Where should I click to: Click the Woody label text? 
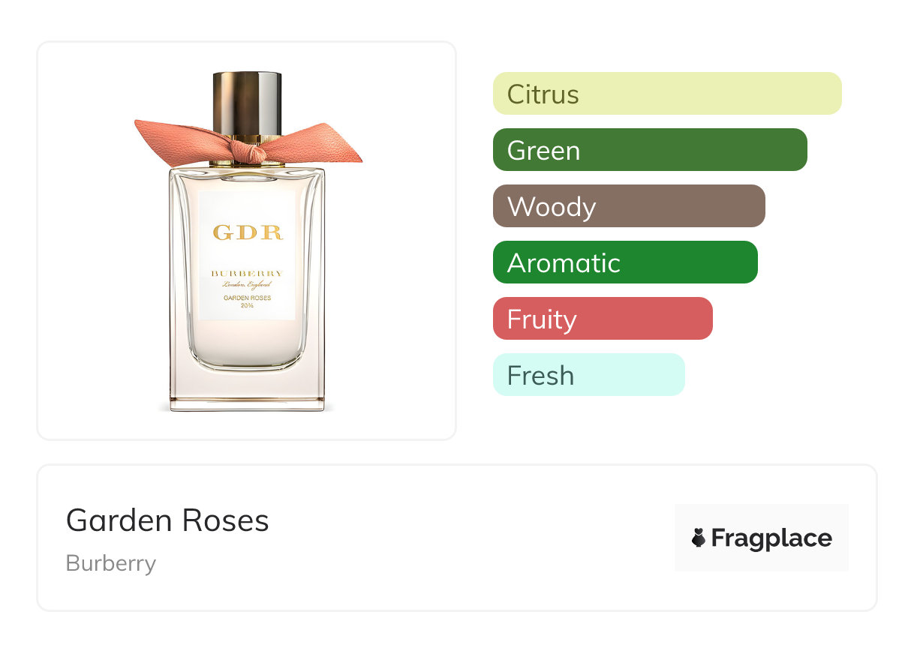coord(552,206)
